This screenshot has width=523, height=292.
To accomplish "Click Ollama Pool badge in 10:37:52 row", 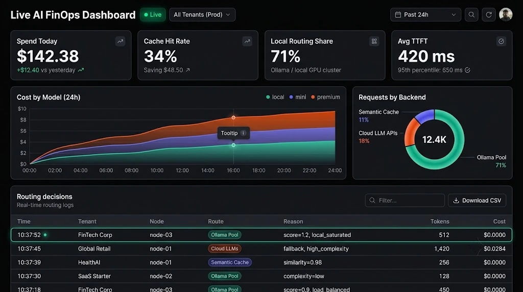I will (x=225, y=235).
